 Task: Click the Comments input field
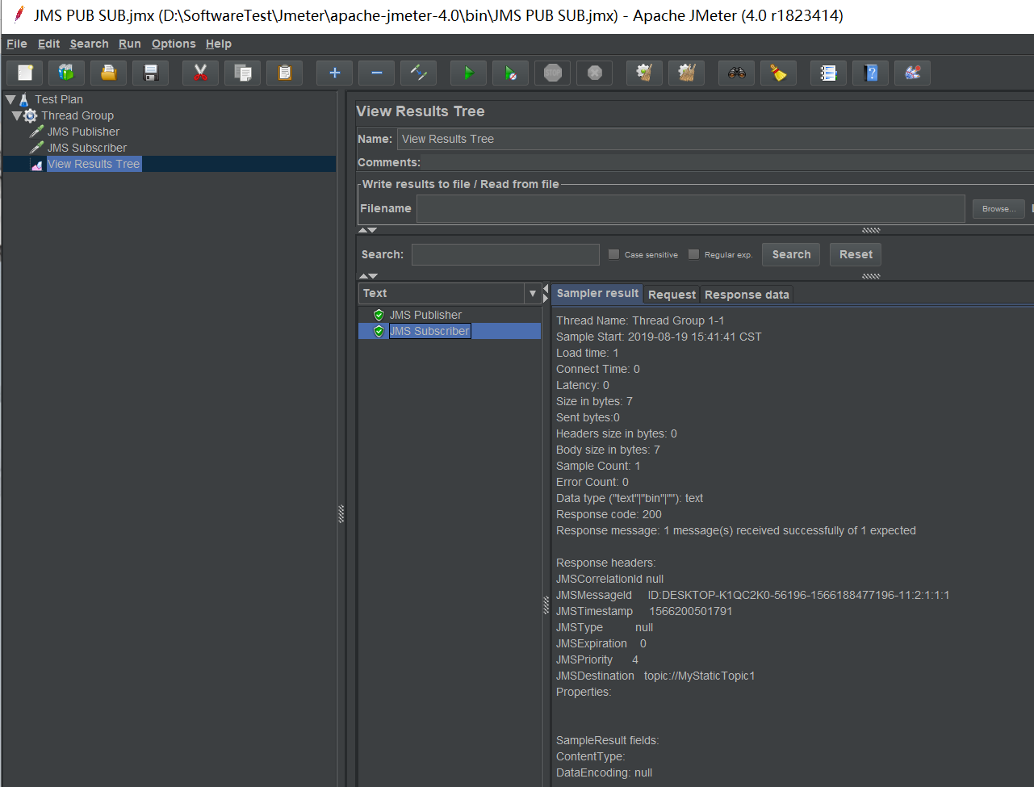(x=727, y=162)
